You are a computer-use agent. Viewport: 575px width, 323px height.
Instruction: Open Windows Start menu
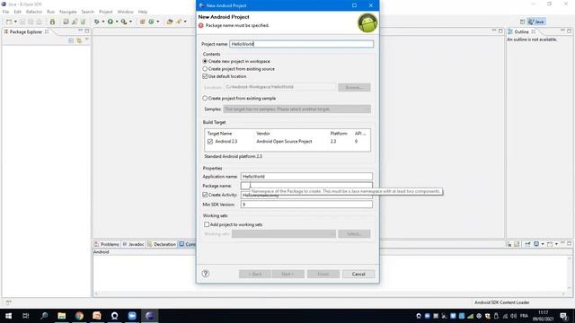coord(8,316)
